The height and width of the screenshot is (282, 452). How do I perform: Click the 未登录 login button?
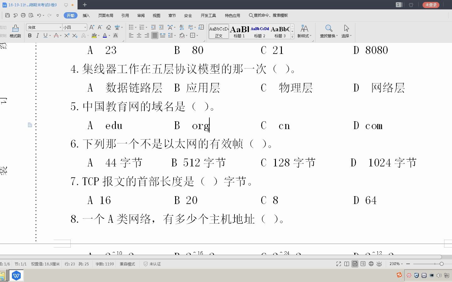(x=431, y=5)
